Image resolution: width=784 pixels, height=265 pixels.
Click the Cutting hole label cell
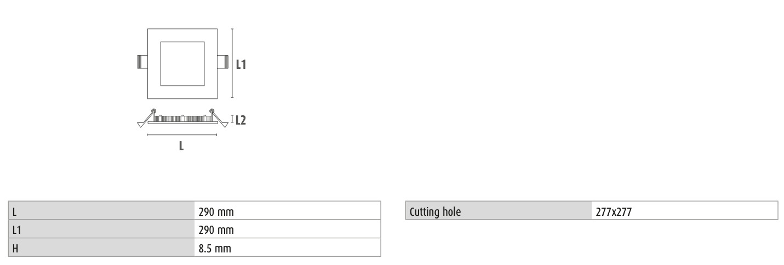coord(499,211)
